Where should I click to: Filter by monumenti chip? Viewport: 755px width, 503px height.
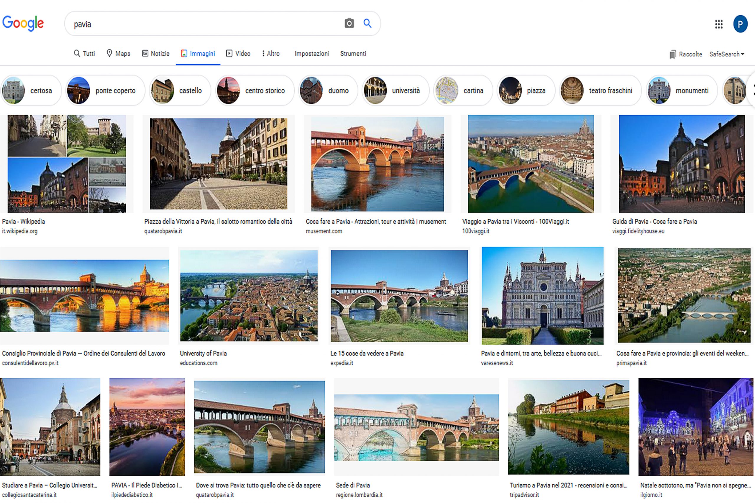(x=682, y=90)
